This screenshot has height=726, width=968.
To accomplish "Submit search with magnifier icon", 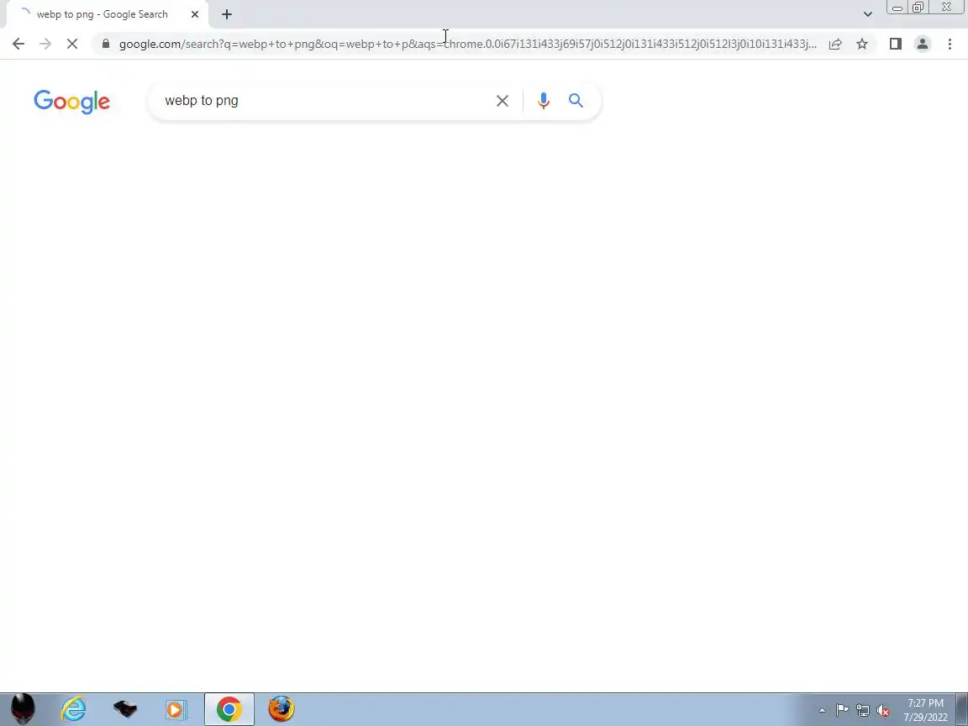I will (x=576, y=101).
